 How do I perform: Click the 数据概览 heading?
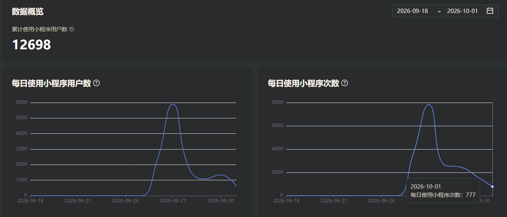pos(28,11)
